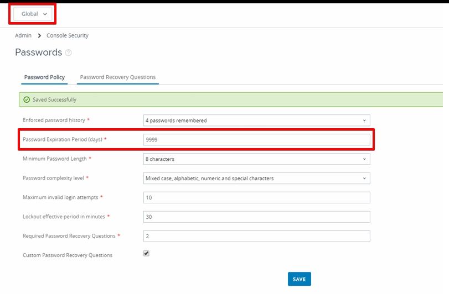This screenshot has width=449, height=294.
Task: Click the Maximum invalid login attempts field
Action: click(x=256, y=198)
